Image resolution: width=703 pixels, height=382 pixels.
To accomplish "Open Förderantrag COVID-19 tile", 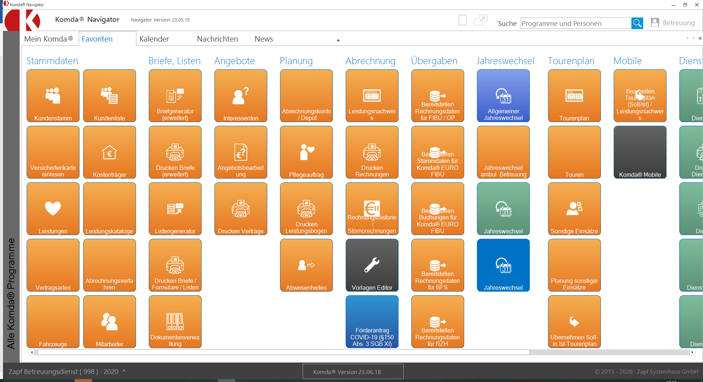I will 372,321.
